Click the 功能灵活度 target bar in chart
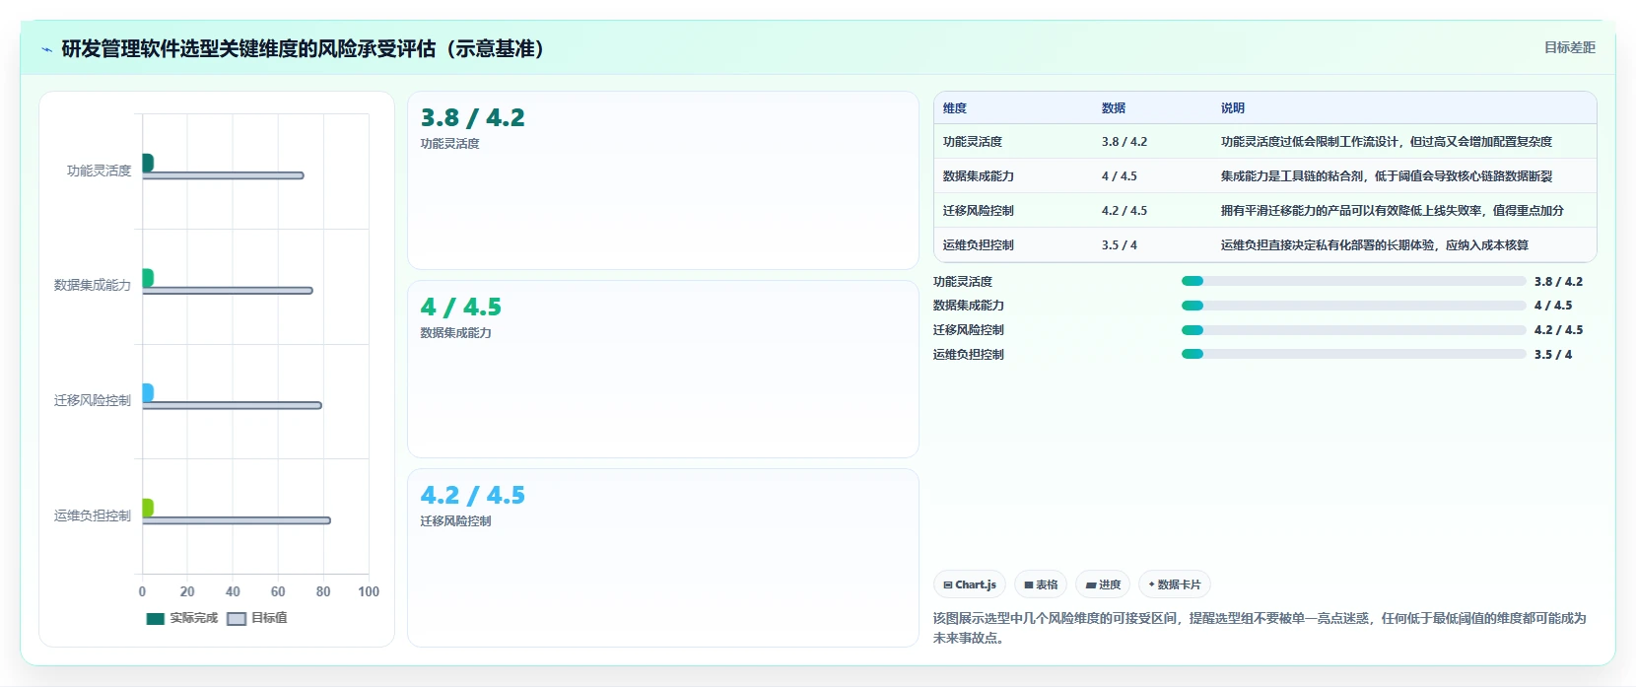Screen dimensions: 1636x687 (223, 175)
